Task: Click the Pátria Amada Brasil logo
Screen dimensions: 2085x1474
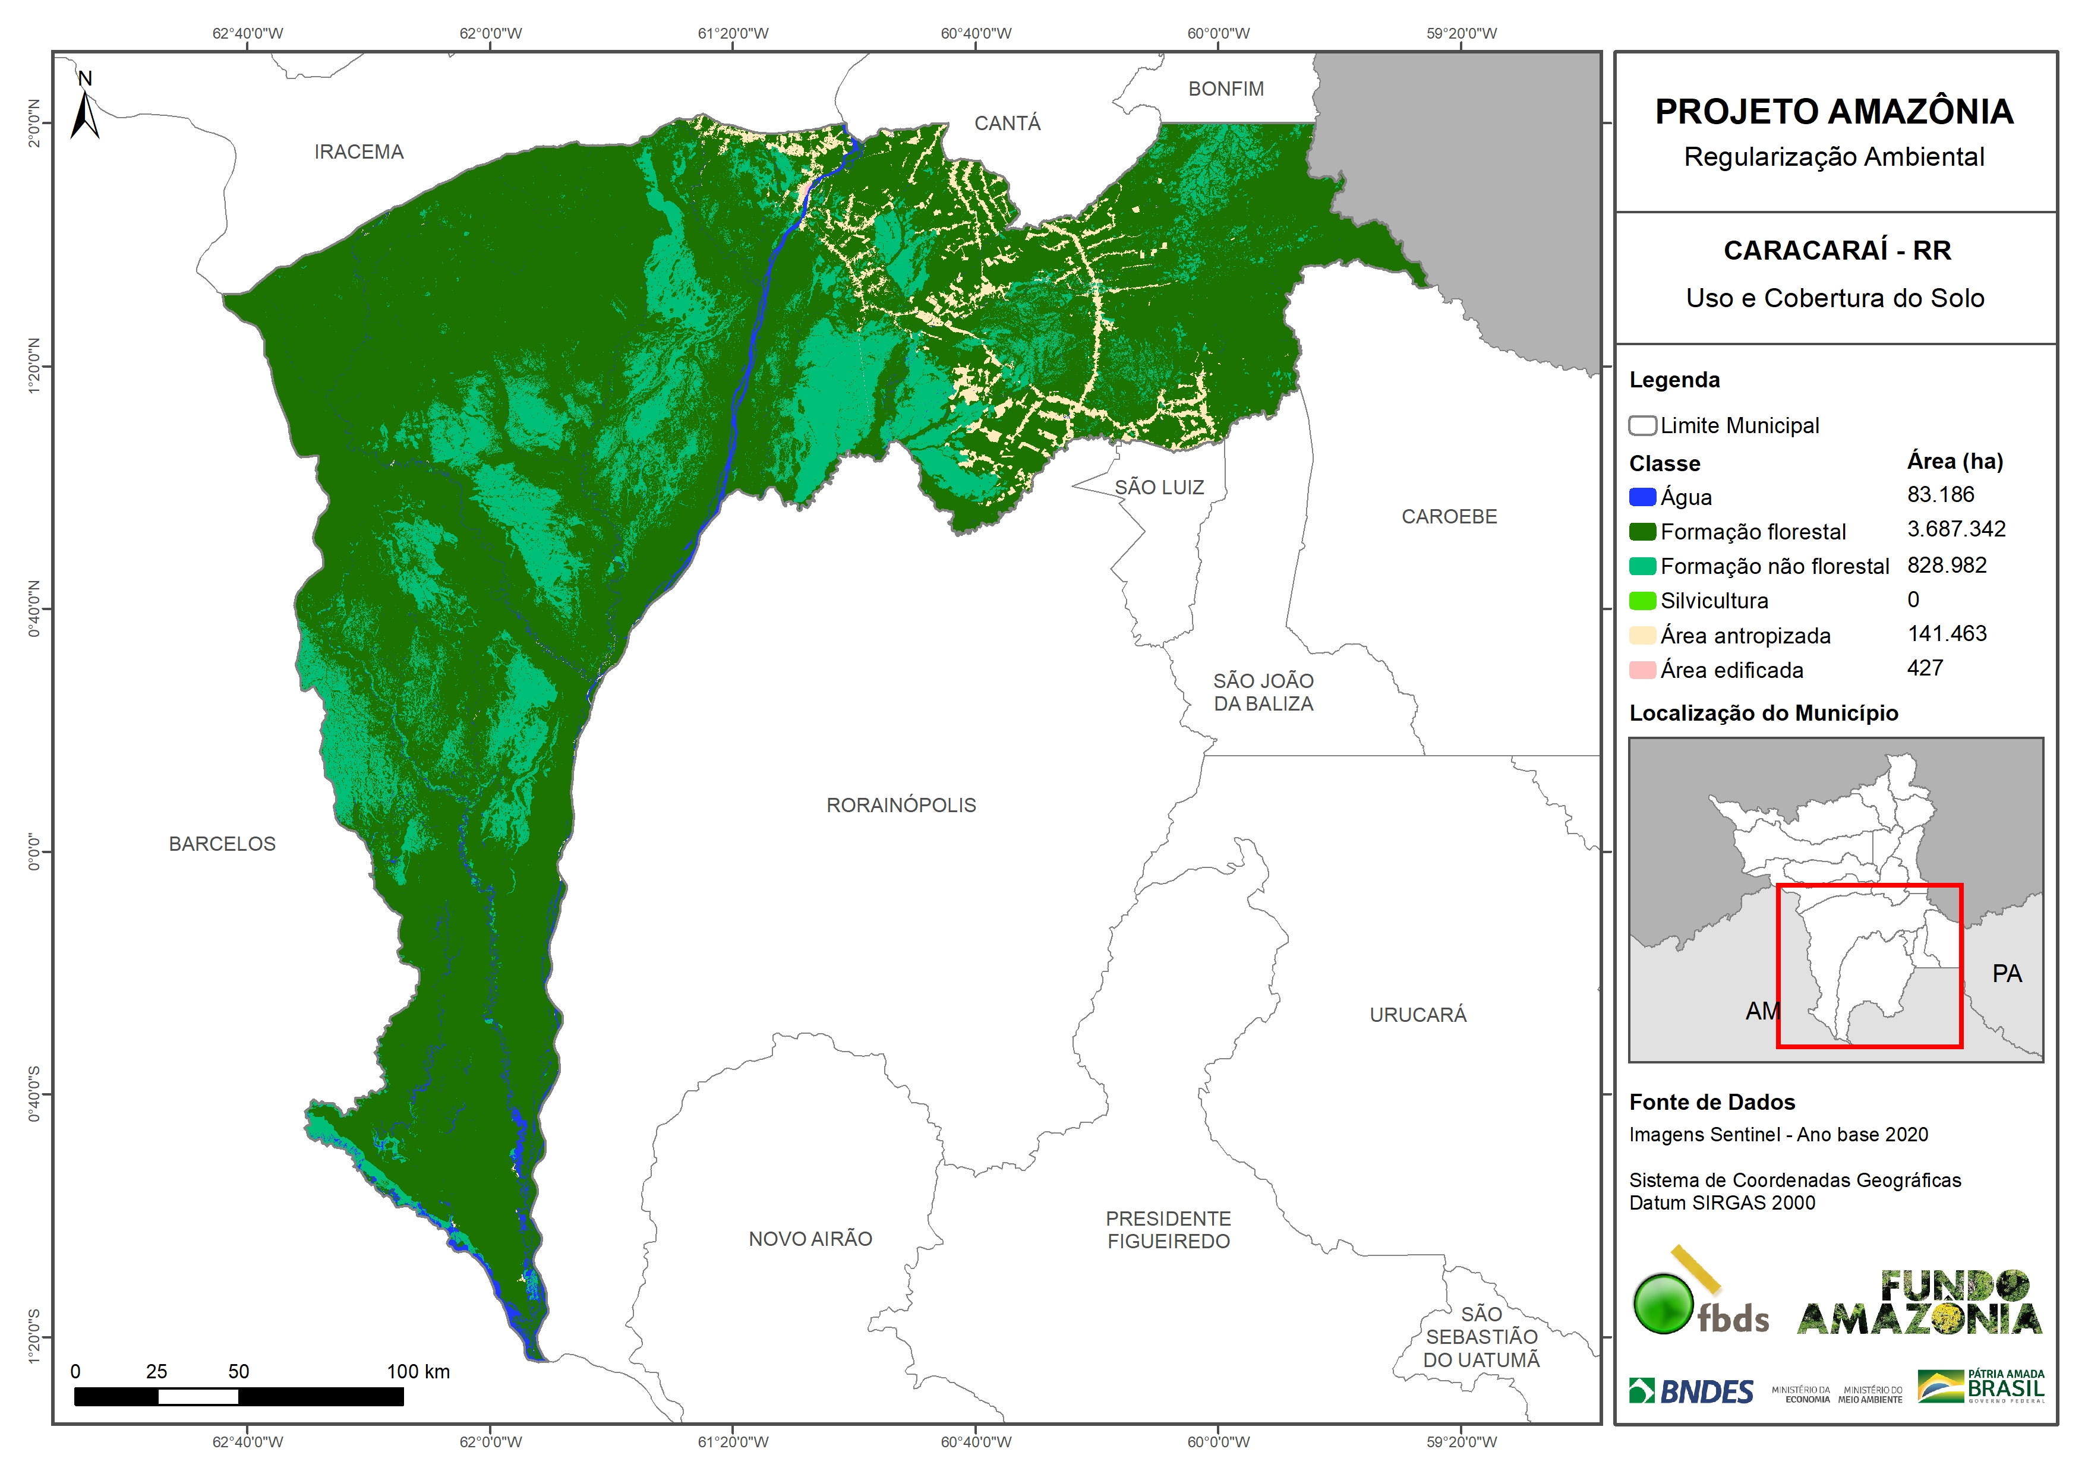Action: (1982, 1387)
